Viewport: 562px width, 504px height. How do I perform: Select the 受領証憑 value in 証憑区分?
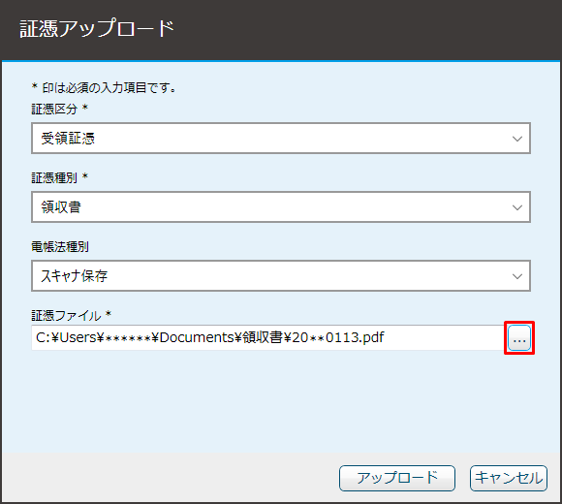click(68, 139)
